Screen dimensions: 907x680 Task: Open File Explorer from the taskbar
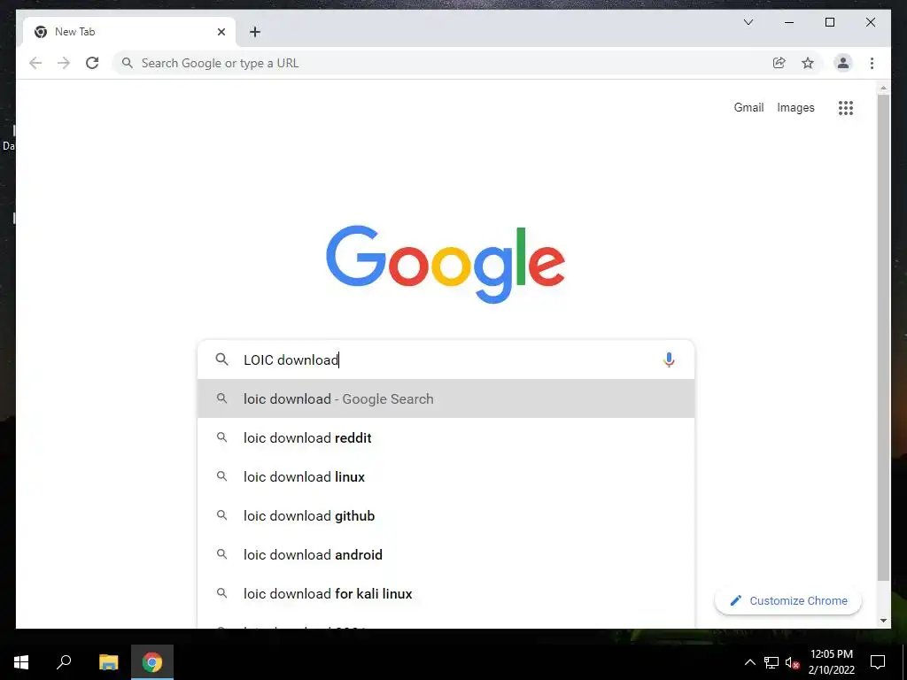click(108, 662)
